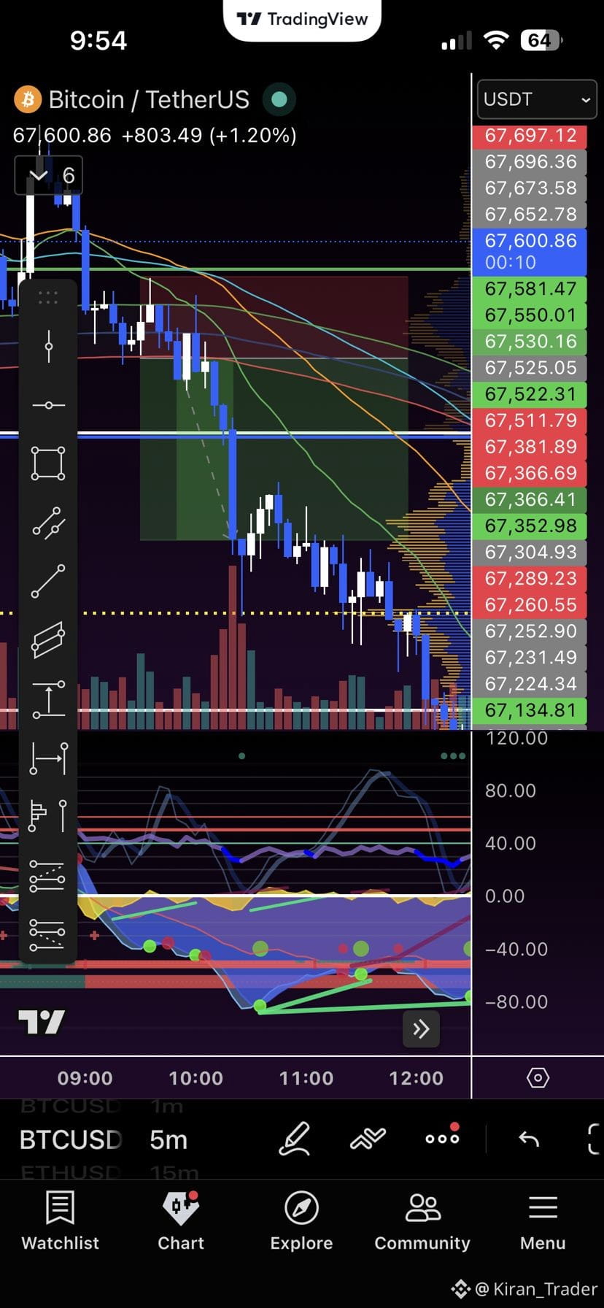Viewport: 604px width, 1308px height.
Task: Select the Fibonacci retracement tool
Action: [48, 876]
